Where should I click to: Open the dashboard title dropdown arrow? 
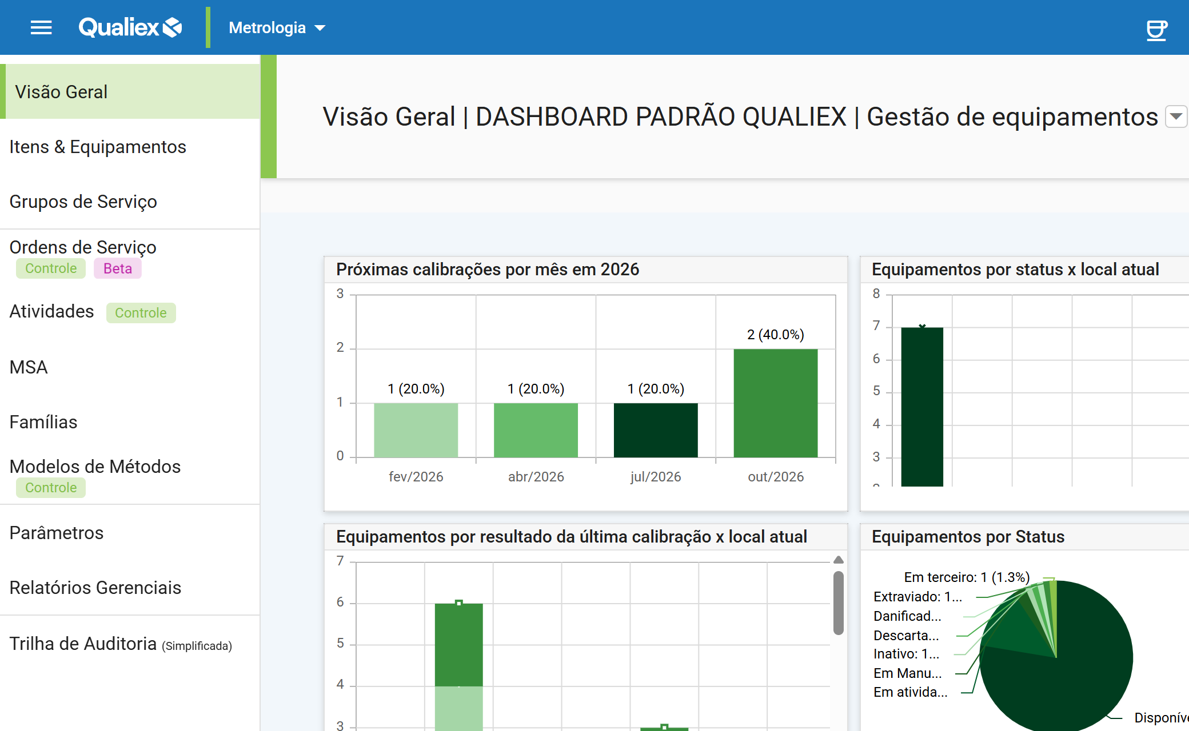[1176, 117]
